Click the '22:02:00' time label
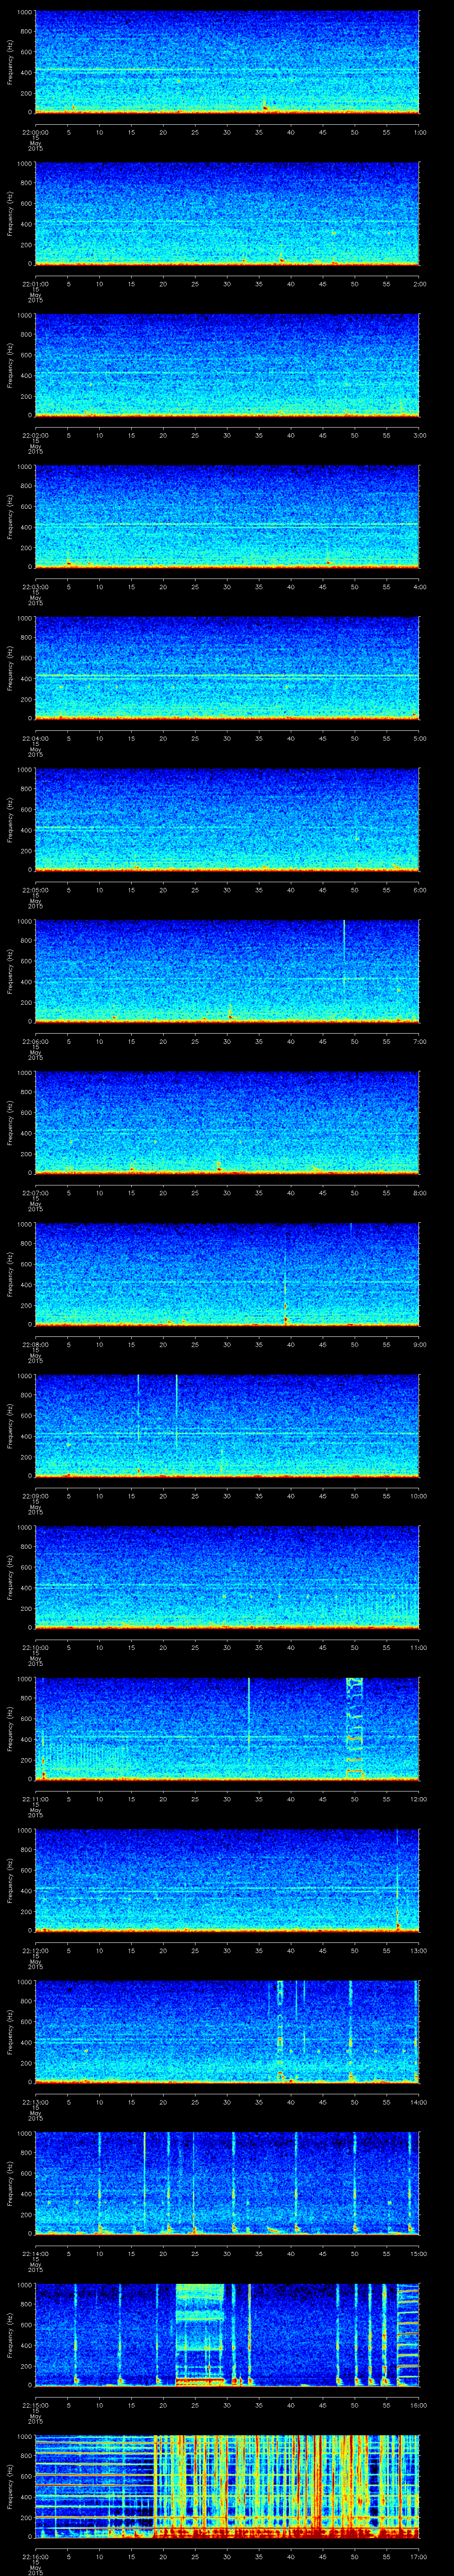This screenshot has width=454, height=2576. point(35,434)
